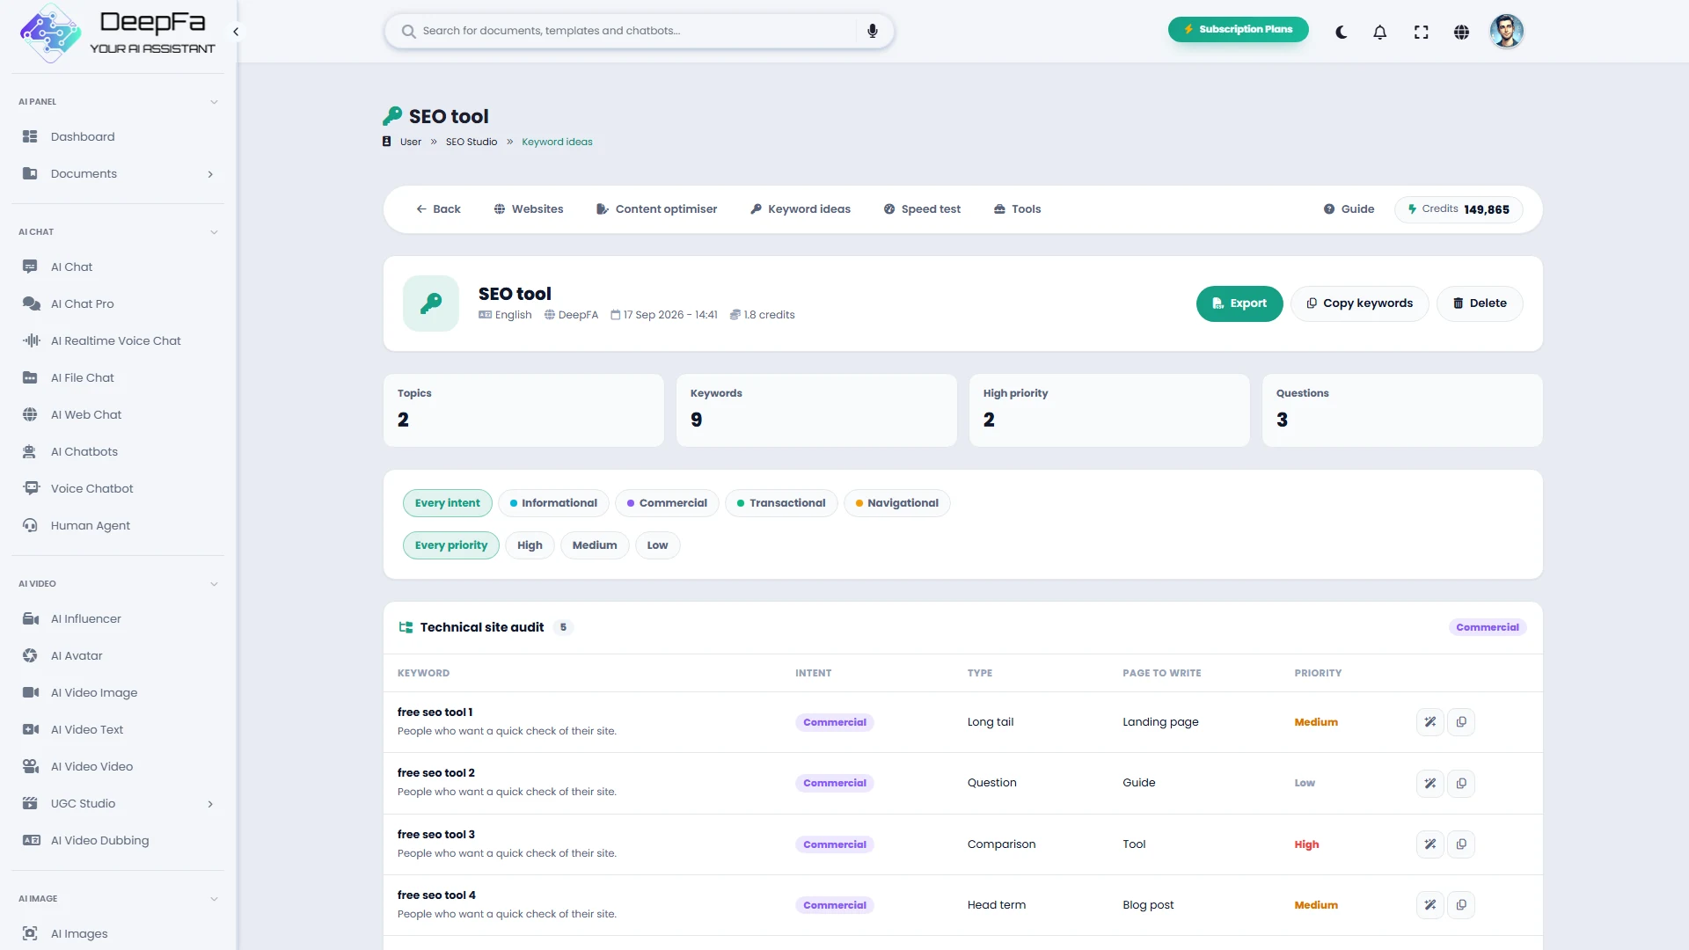The height and width of the screenshot is (950, 1689).
Task: Filter by Low priority chip
Action: coord(657,545)
